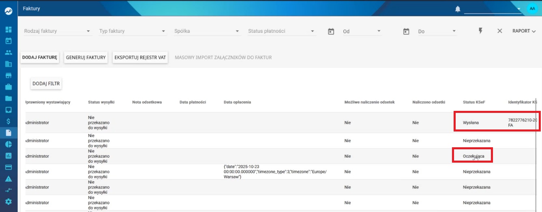Click Administrator in the Oczekująca row

pos(37,156)
